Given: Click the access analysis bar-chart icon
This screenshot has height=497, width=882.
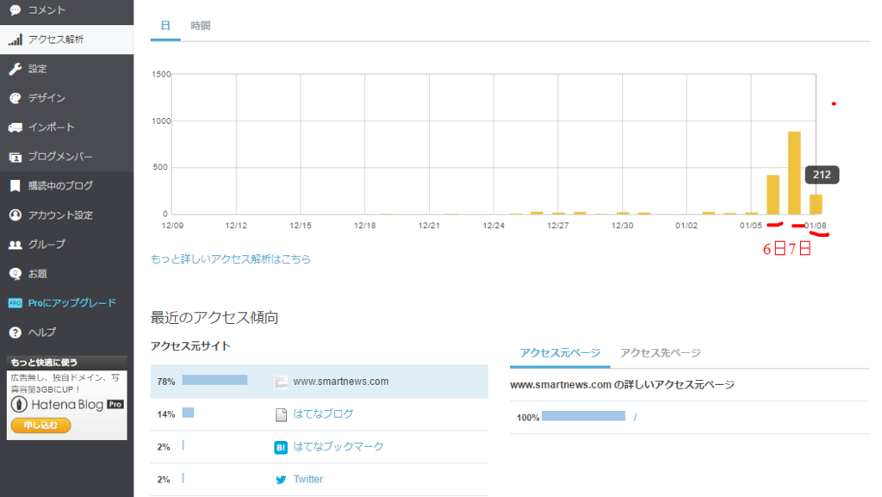Looking at the screenshot, I should point(16,40).
